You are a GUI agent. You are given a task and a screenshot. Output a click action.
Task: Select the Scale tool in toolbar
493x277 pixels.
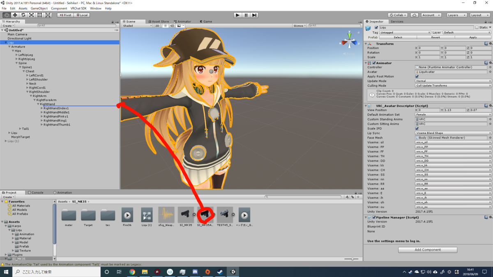[31, 15]
